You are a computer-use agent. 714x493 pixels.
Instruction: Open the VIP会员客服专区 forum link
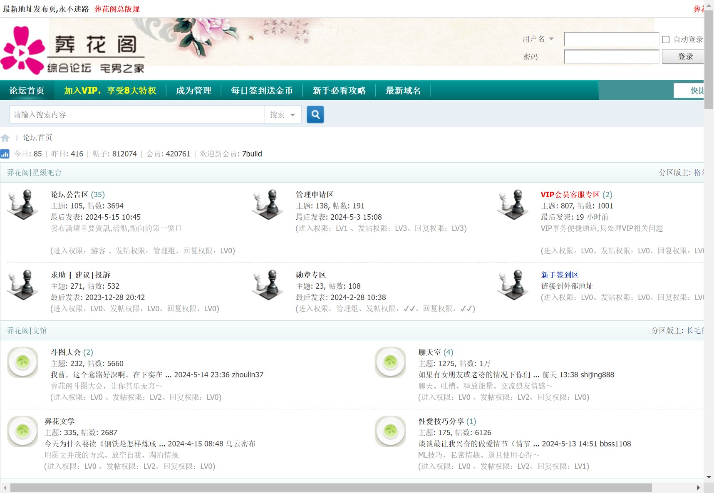[x=570, y=195]
